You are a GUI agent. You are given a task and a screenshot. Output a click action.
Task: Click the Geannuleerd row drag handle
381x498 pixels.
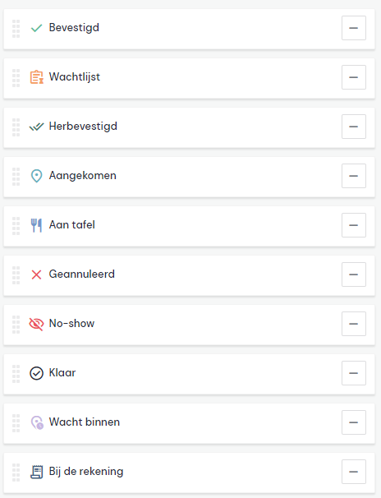16,275
